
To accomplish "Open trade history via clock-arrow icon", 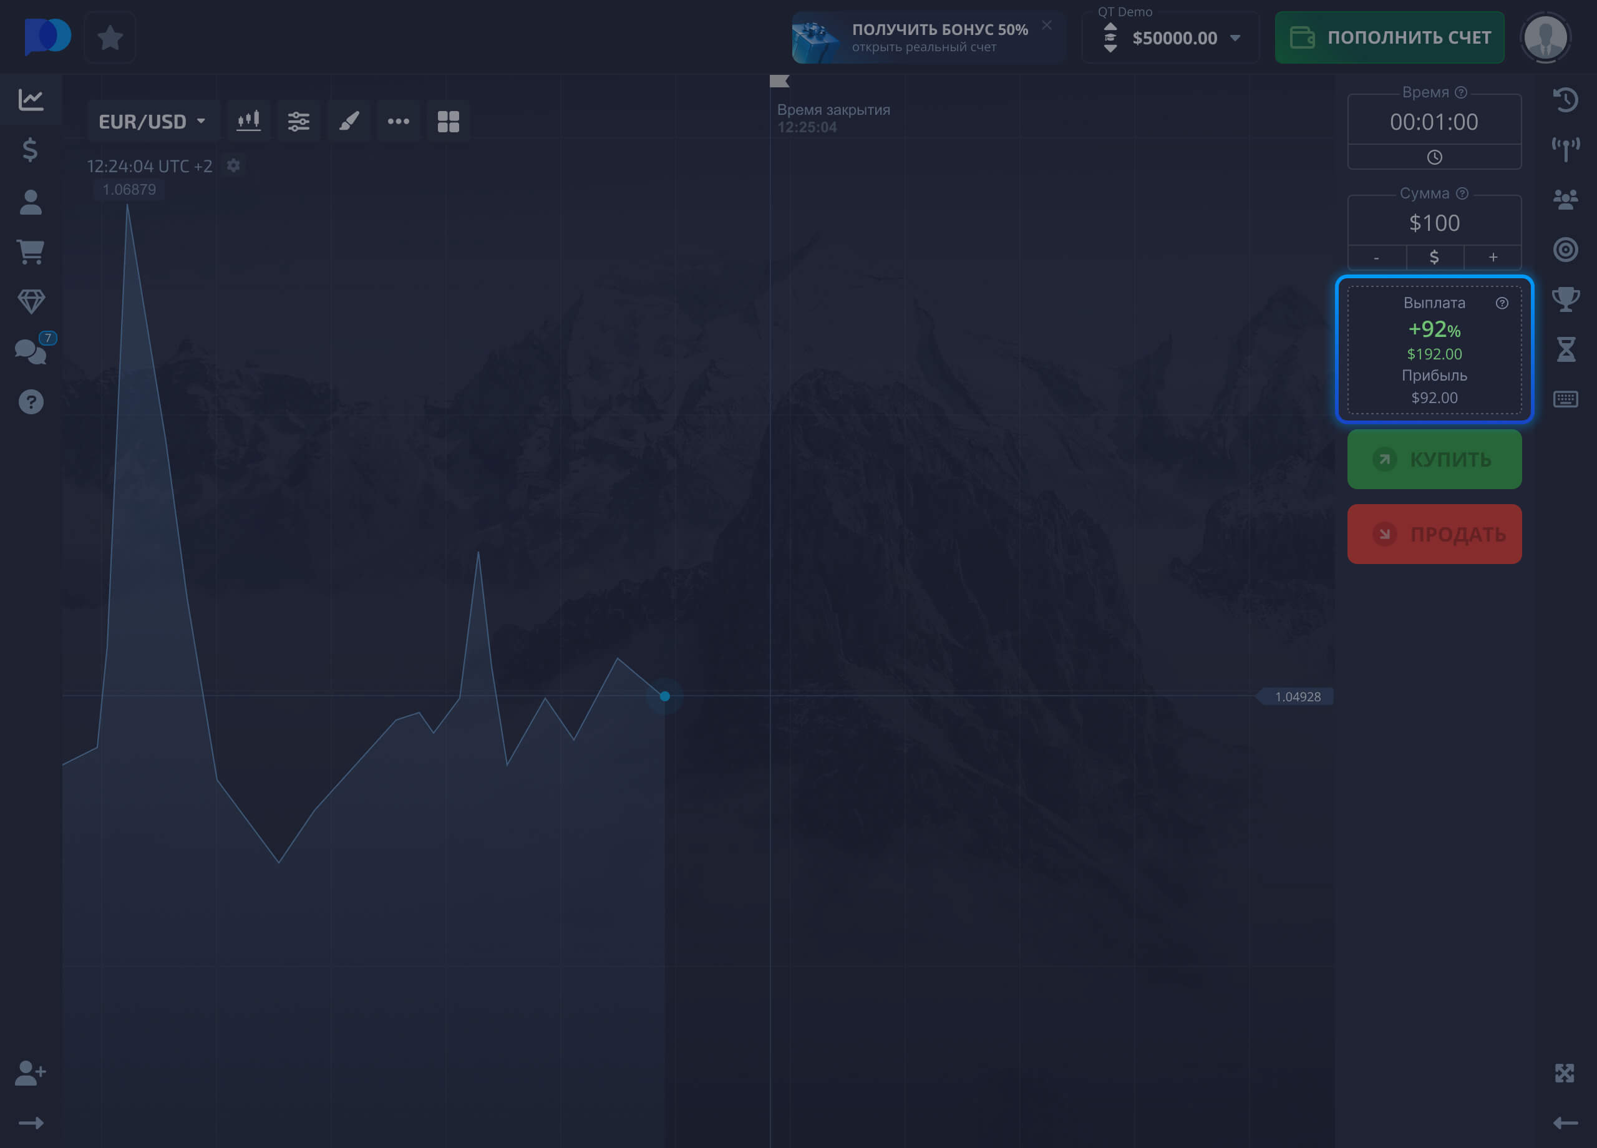I will coord(1566,100).
